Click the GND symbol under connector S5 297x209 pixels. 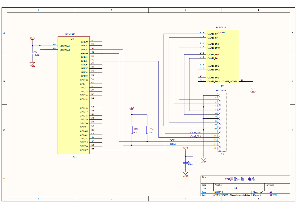click(203, 160)
